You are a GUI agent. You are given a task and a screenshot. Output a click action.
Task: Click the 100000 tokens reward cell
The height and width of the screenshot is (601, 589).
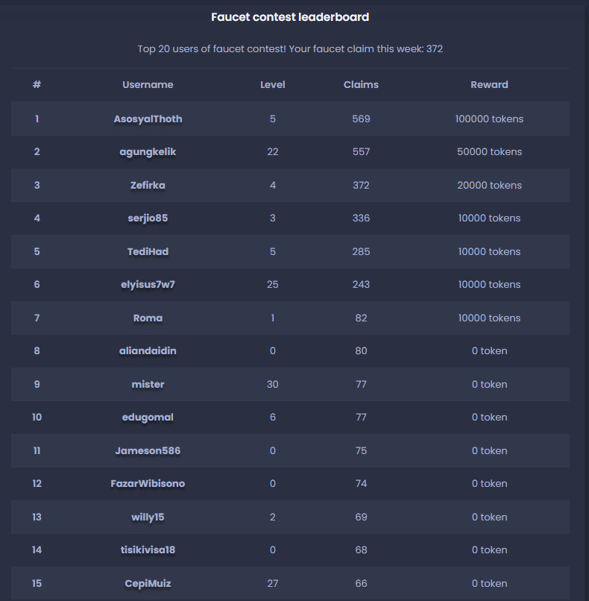coord(489,119)
